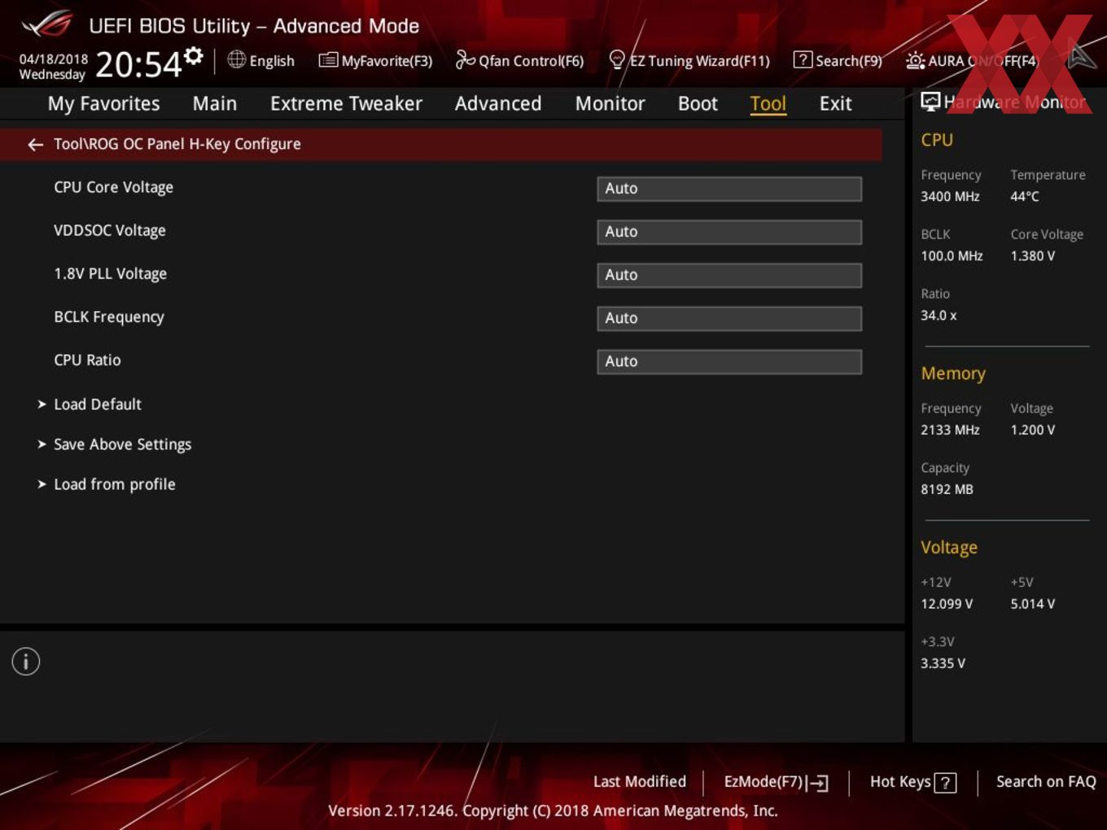
Task: Click the Hot Keys question mark icon
Action: 945,783
